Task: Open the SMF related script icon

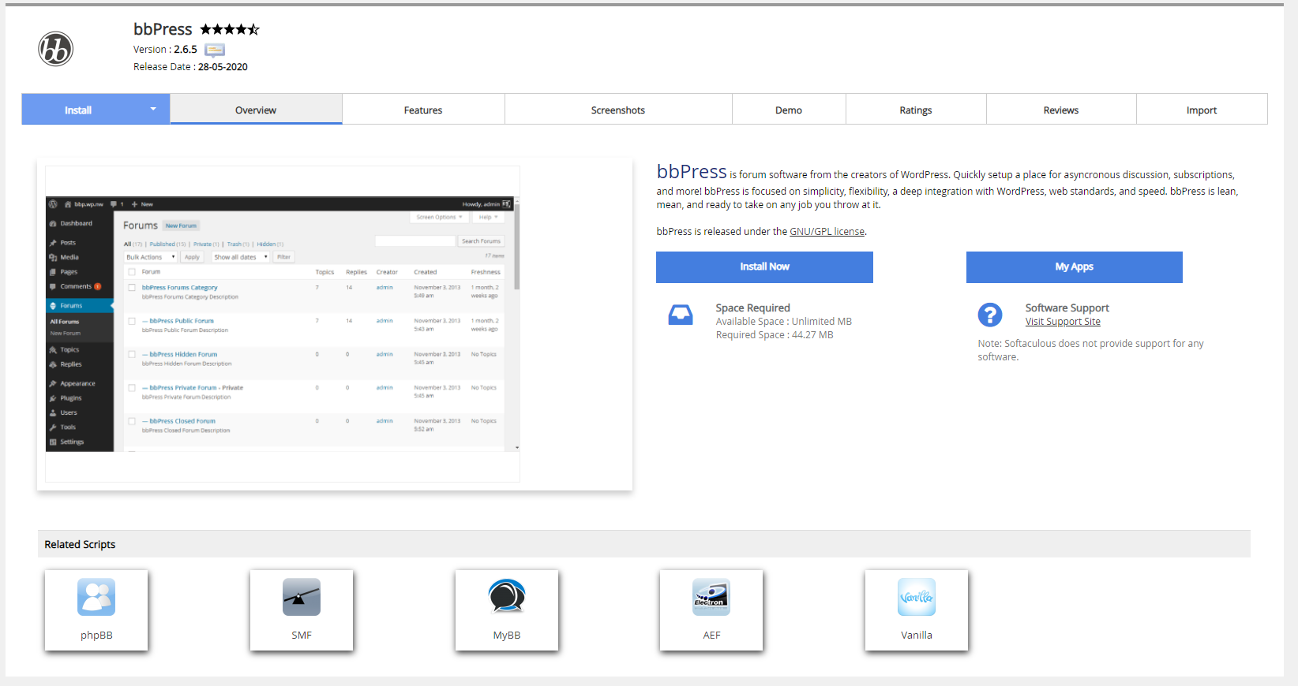Action: (x=302, y=597)
